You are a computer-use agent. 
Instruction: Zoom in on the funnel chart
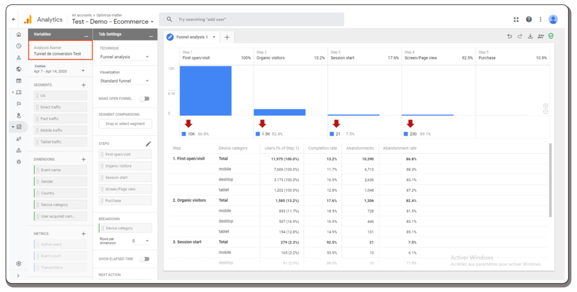[x=545, y=106]
